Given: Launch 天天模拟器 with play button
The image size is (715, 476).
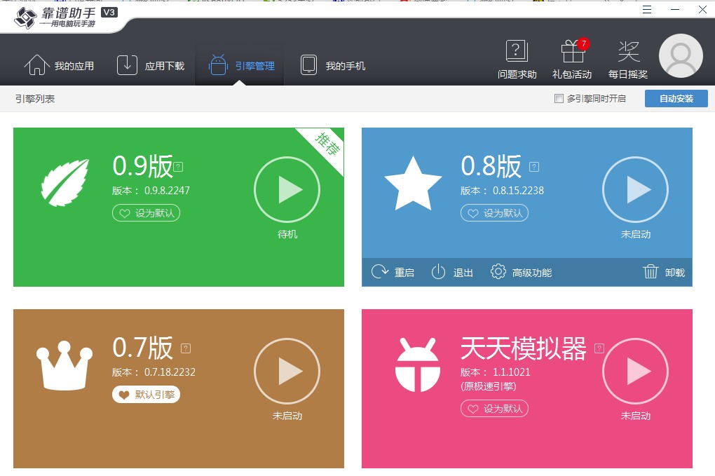Looking at the screenshot, I should [635, 371].
